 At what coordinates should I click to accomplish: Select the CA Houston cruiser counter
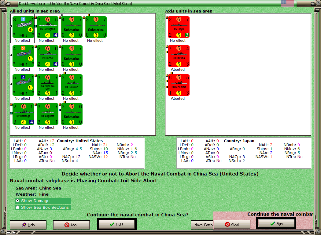tap(72, 85)
